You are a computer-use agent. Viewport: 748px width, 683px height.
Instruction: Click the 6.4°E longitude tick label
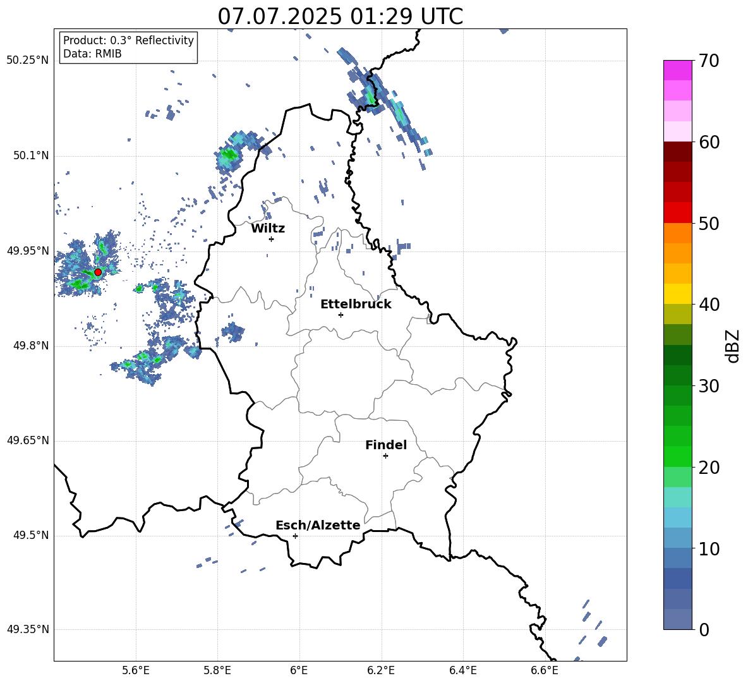tap(462, 670)
